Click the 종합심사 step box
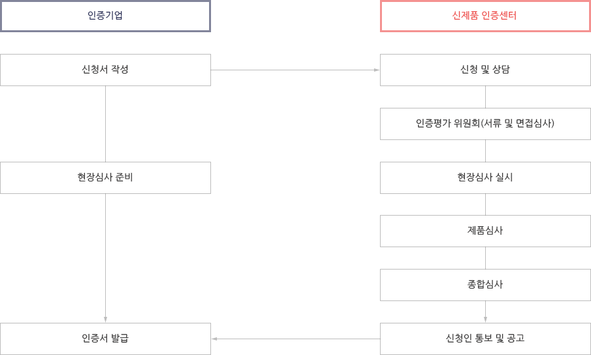Screen dimensions: 591x355 485,285
